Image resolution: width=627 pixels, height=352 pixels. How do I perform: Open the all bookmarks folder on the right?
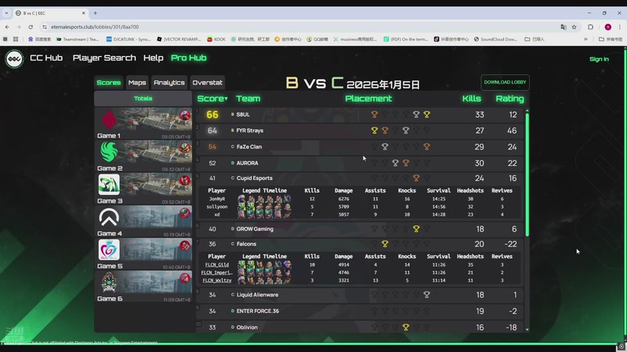[x=611, y=39]
